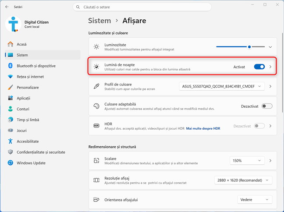Image resolution: width=284 pixels, height=212 pixels.
Task: Click the Bluetooth și dispozitive icon
Action: [11, 66]
